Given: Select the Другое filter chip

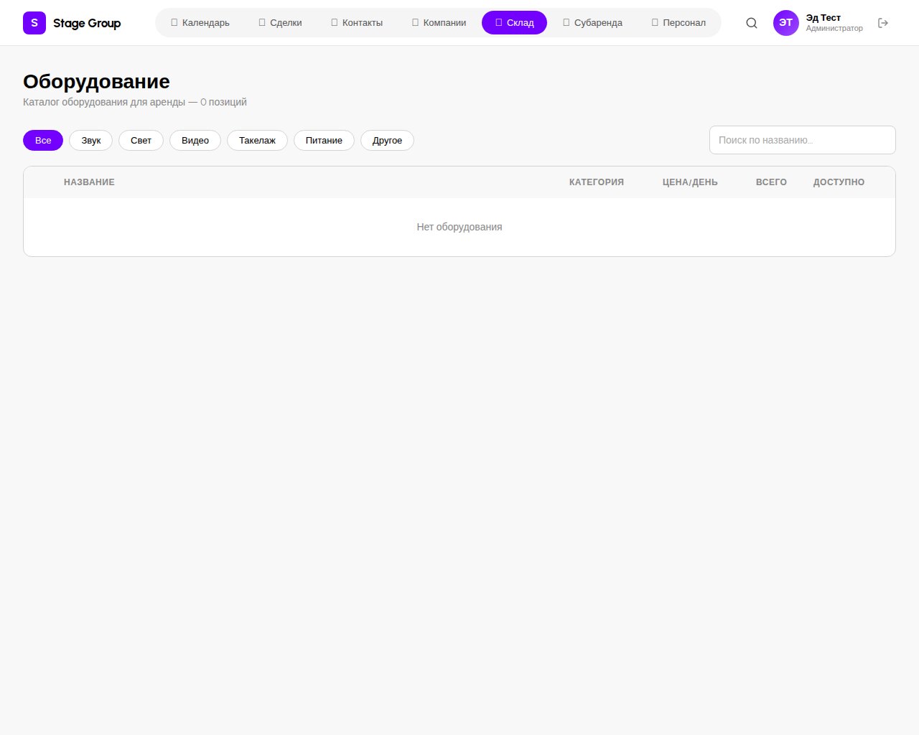Looking at the screenshot, I should click(387, 140).
